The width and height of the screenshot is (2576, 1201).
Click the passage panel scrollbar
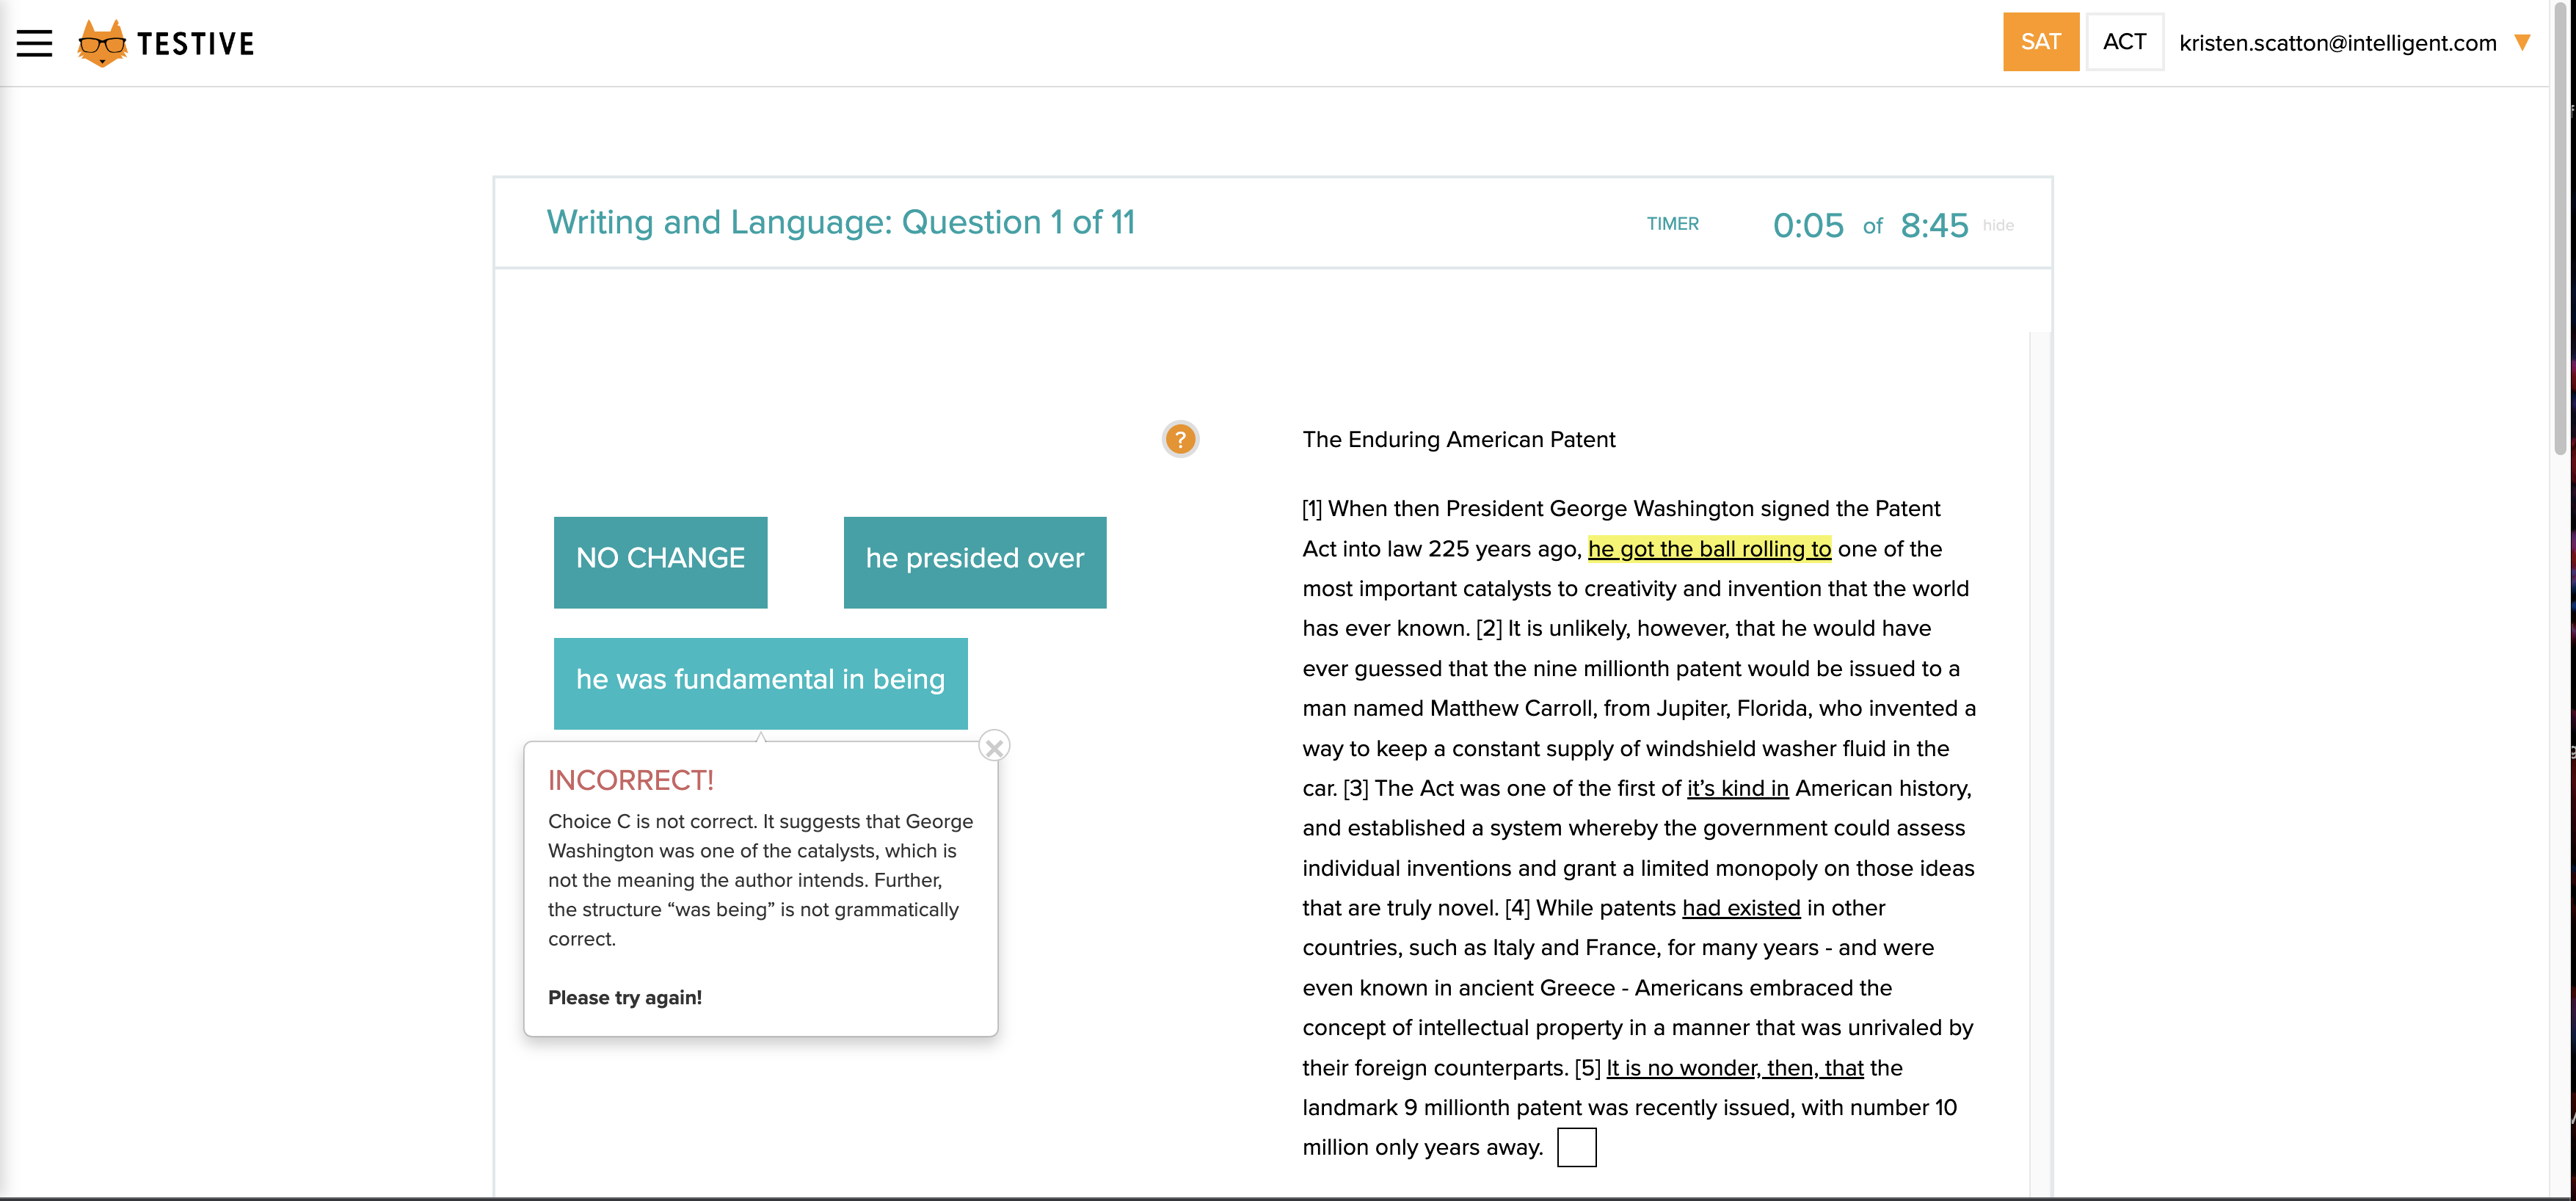point(2039,760)
